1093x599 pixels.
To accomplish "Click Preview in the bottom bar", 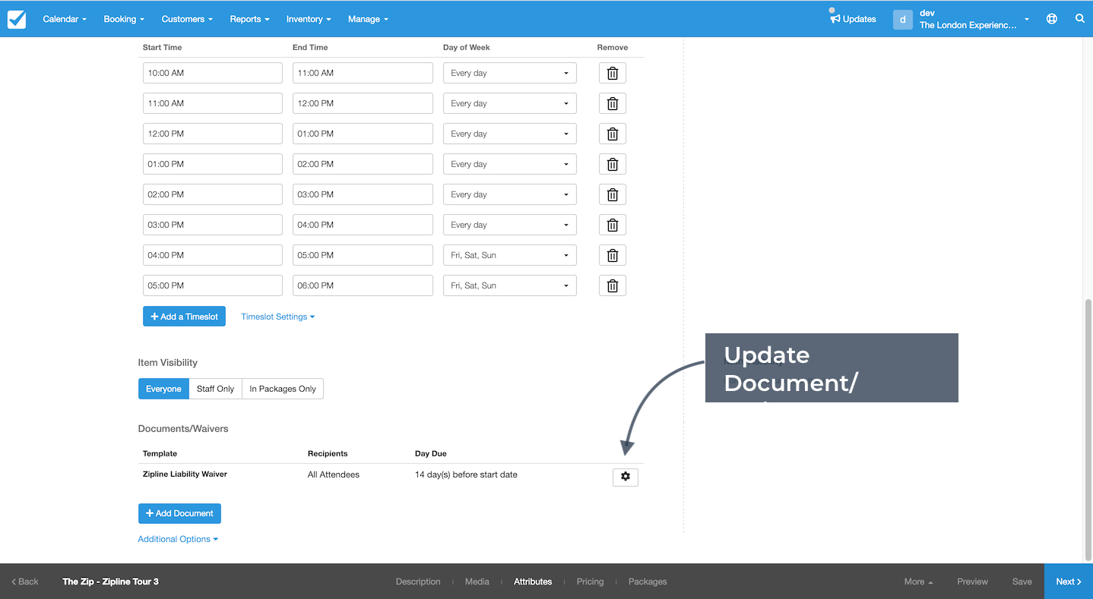I will [x=972, y=582].
